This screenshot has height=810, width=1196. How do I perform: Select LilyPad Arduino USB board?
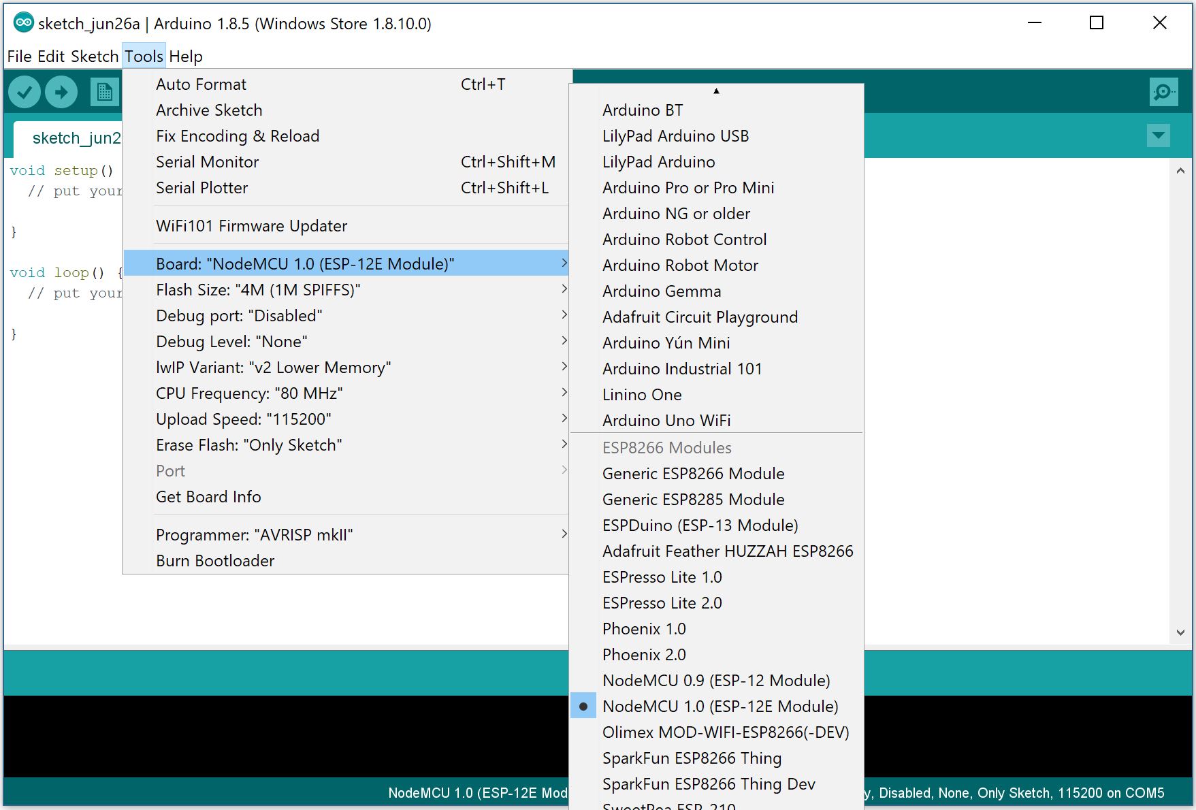717,135
